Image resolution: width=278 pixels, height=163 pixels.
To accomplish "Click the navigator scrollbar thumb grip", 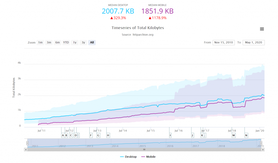I will [x=144, y=150].
